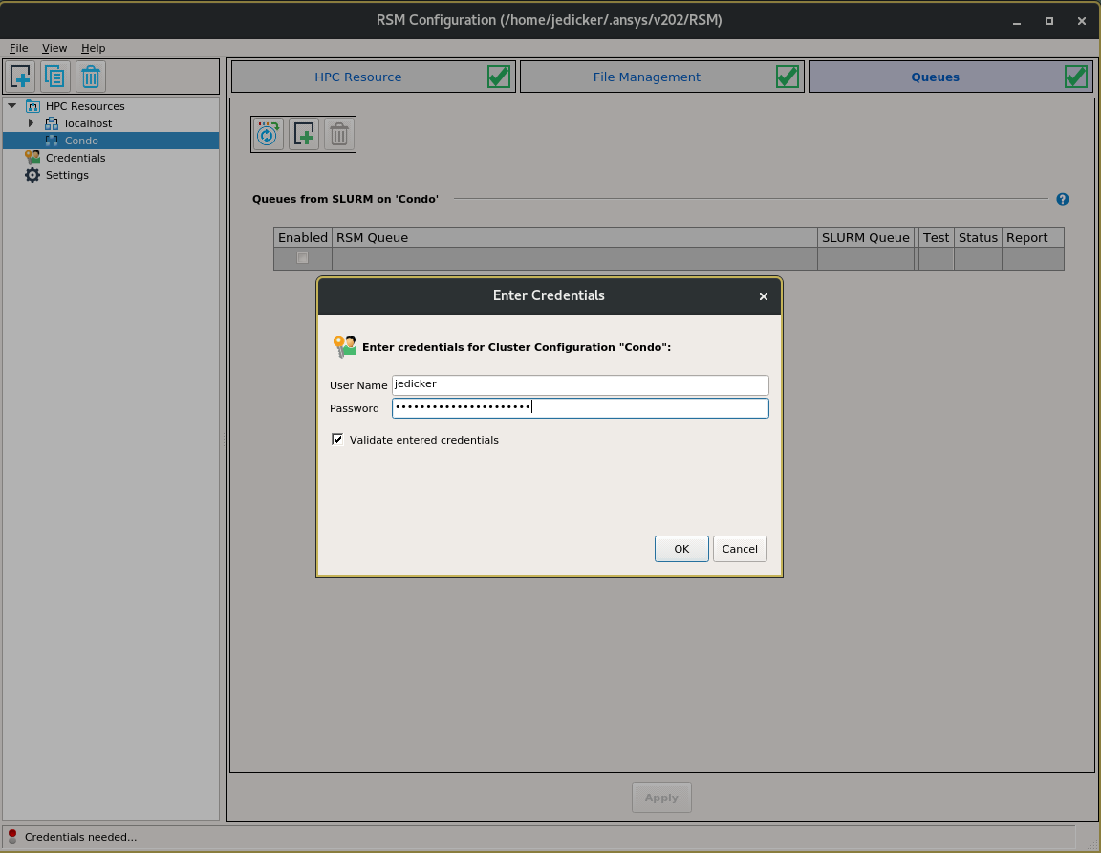The image size is (1101, 853).
Task: Duplicate the selected HPC resource
Action: (x=54, y=76)
